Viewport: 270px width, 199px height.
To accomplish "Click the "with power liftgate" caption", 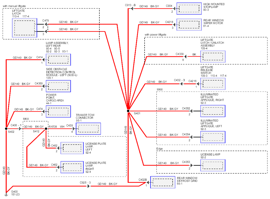I will 155,35.
